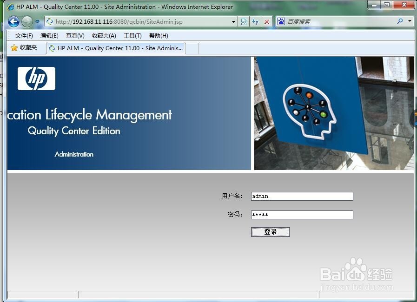The image size is (417, 302).
Task: Open the search provider options dropdown
Action: 410,21
